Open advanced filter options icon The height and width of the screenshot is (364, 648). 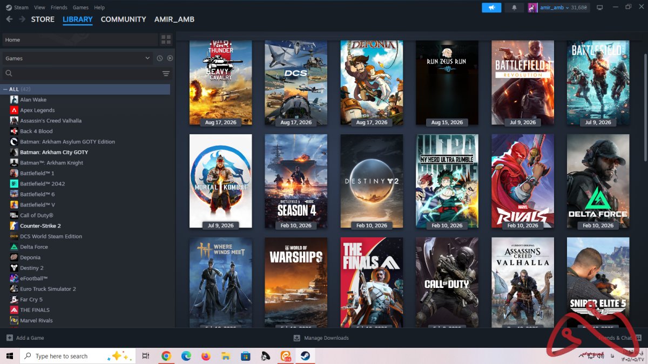point(166,73)
